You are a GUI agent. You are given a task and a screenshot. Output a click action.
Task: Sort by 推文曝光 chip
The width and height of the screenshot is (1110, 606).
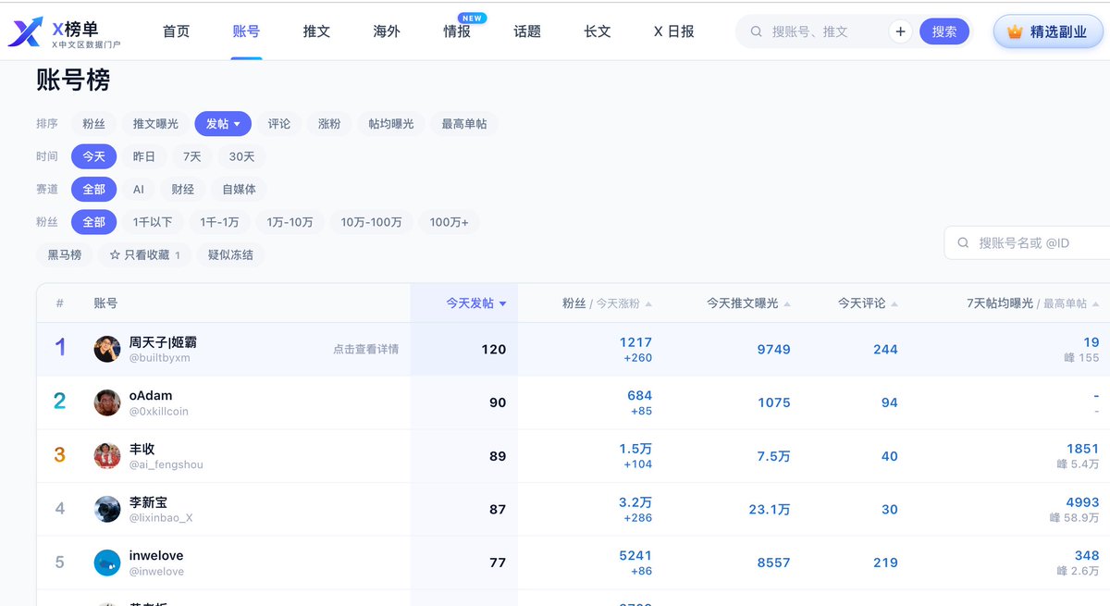(x=155, y=124)
